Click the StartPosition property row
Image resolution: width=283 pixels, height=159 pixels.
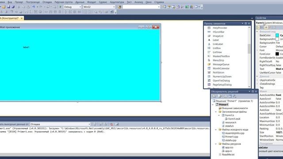click(x=271, y=136)
